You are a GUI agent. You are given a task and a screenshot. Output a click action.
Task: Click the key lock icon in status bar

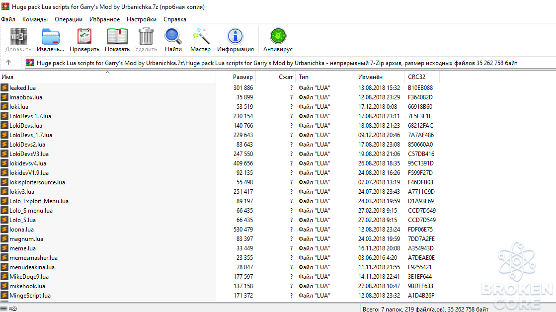13,309
